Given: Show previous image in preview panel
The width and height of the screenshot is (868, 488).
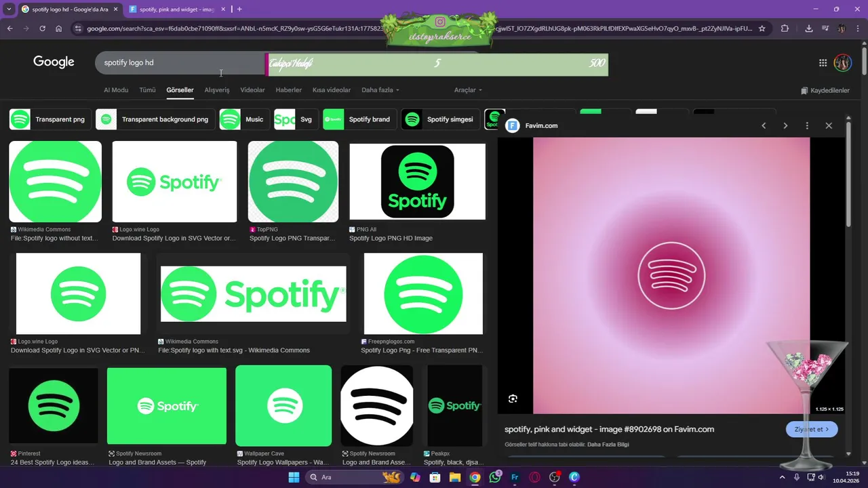Looking at the screenshot, I should click(764, 125).
